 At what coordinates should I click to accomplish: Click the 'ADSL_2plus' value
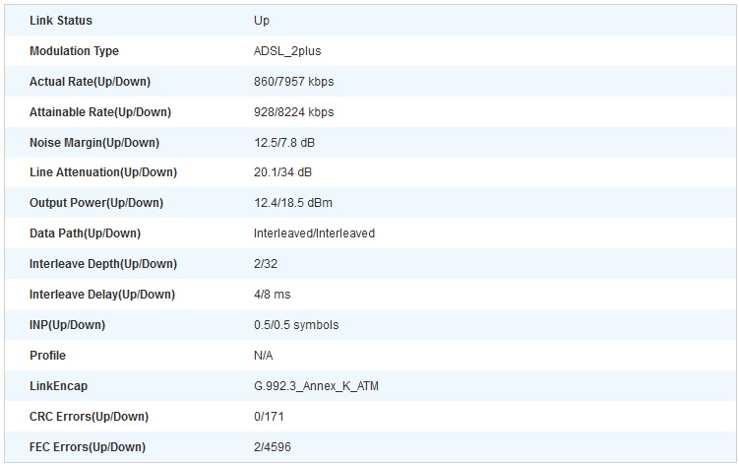pos(287,51)
